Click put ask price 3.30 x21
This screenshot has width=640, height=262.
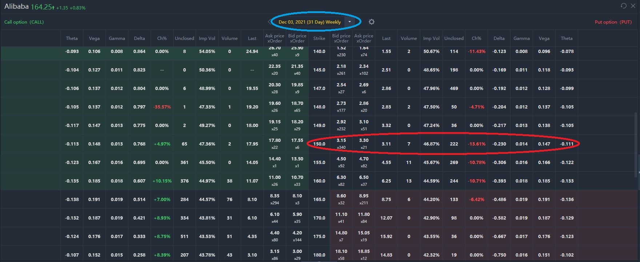[364, 144]
